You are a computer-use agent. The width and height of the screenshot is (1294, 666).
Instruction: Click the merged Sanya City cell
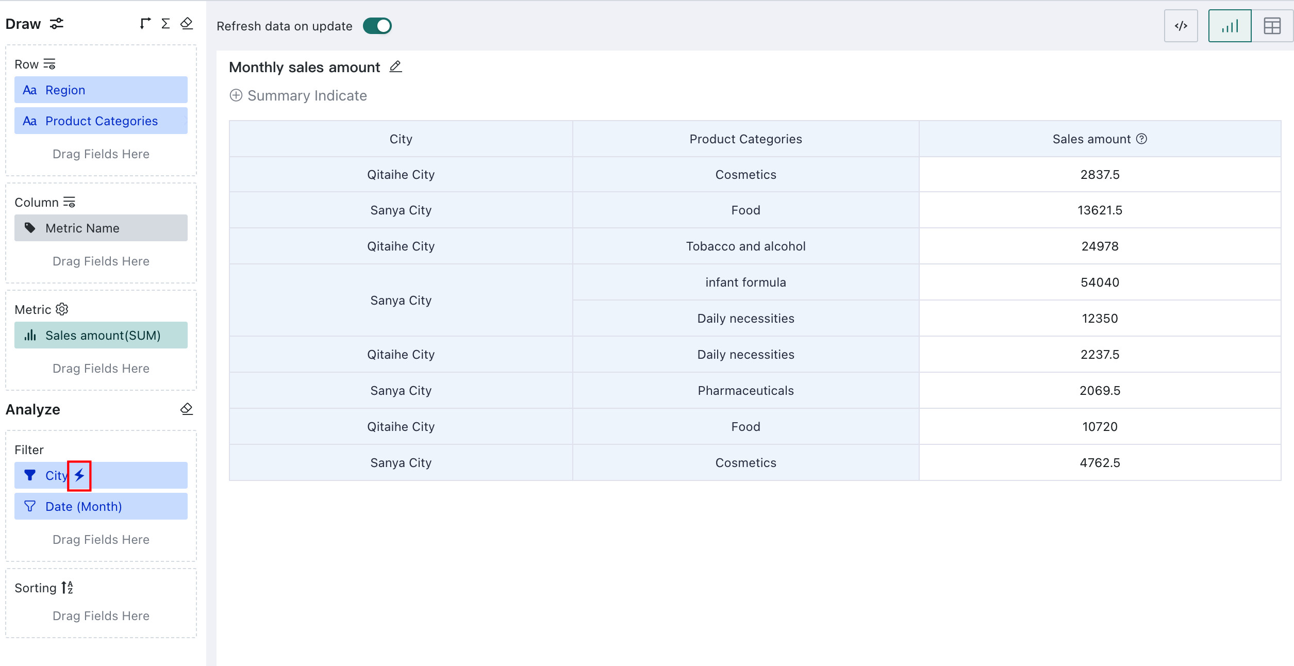click(x=401, y=301)
